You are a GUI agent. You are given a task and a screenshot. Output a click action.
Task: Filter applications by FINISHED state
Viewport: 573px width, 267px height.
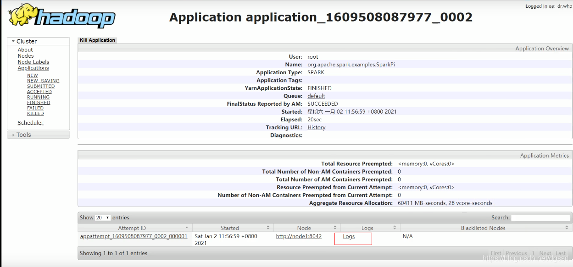[x=39, y=103]
